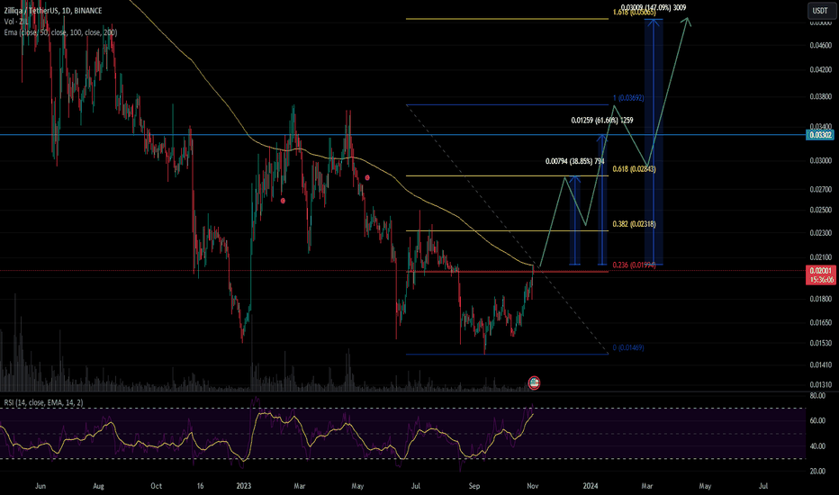The image size is (839, 495).
Task: Click the 0.00794 (38.85%) measurement label
Action: point(574,161)
